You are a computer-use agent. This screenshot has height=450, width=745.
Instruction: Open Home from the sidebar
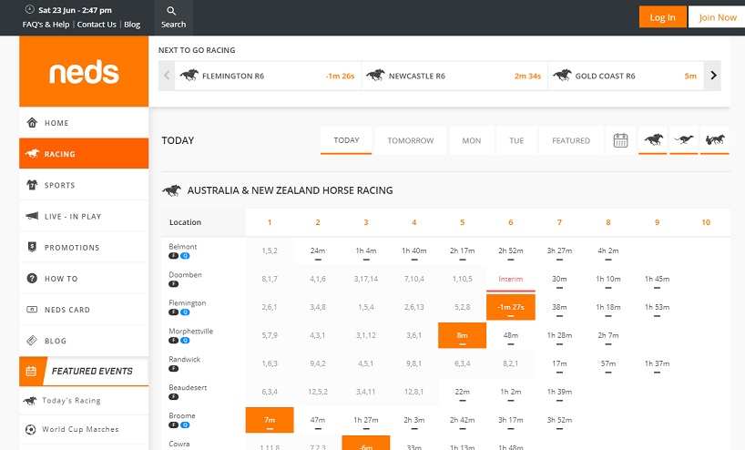[x=56, y=123]
